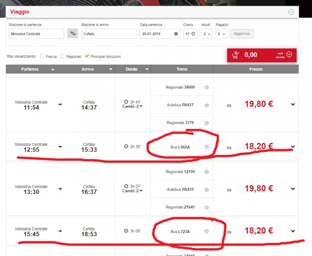Viewport: 312px width, 256px height.
Task: Expand price details for 13:30 departure
Action: click(293, 189)
